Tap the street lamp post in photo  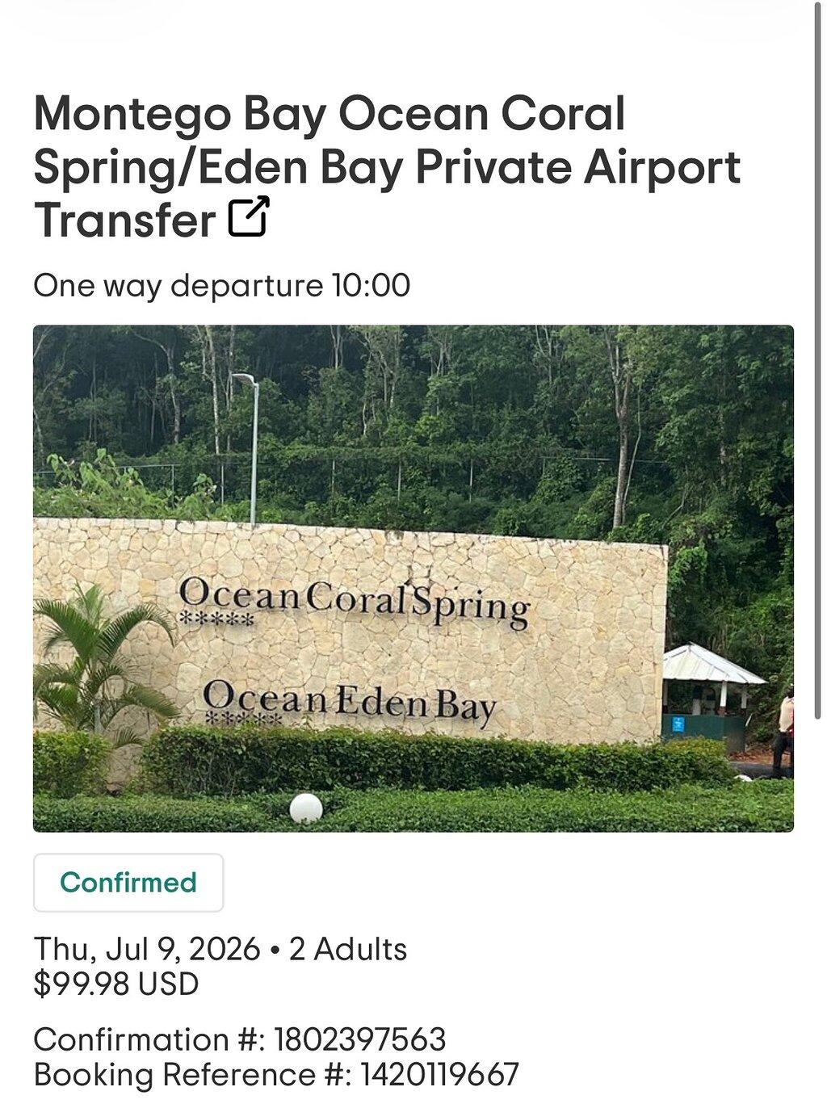250,448
